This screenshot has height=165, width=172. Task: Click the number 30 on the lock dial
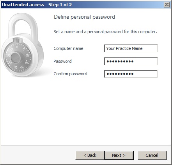coord(16,67)
